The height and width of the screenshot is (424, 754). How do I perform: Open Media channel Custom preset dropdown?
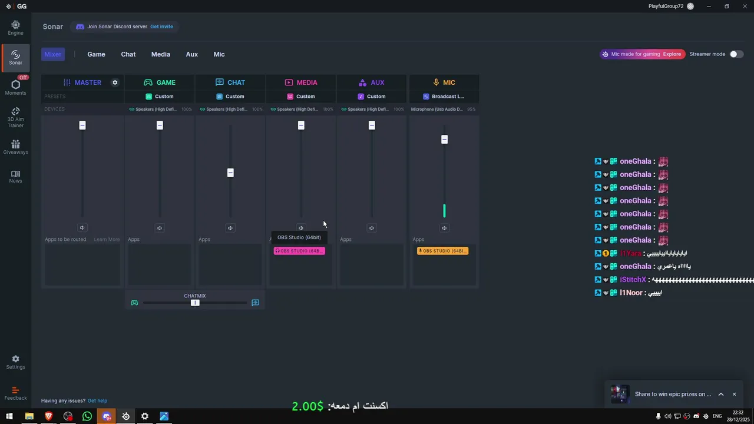click(301, 97)
